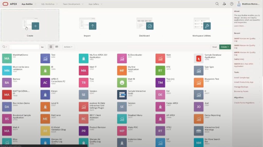Click the Oracle APEX logo
The height and width of the screenshot is (147, 263).
tap(5, 4)
